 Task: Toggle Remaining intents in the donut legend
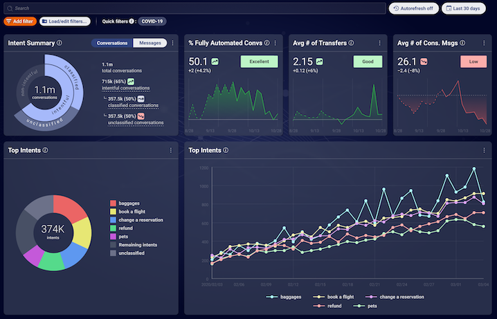tap(134, 245)
